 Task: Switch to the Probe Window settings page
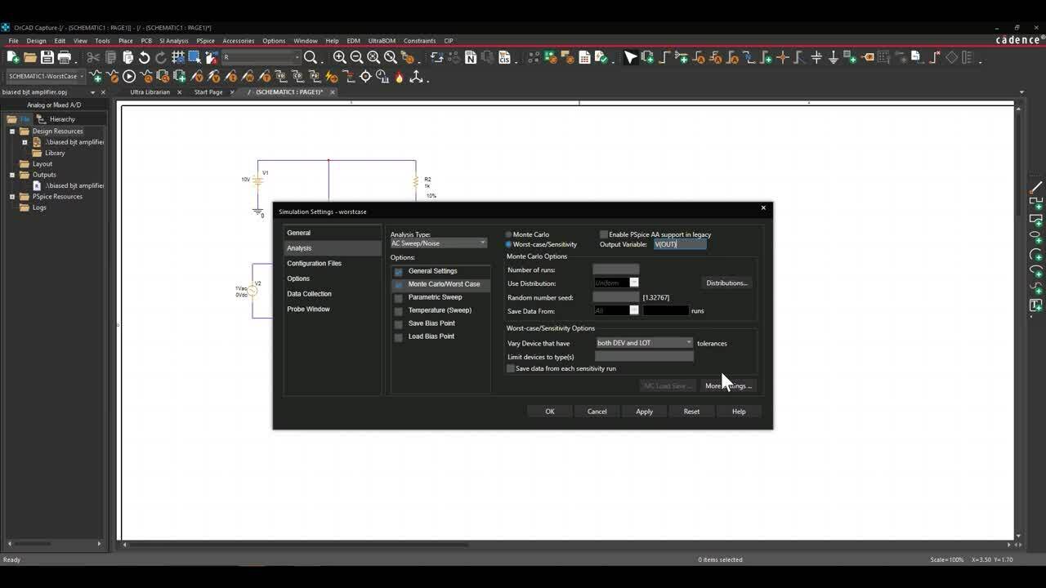[308, 309]
